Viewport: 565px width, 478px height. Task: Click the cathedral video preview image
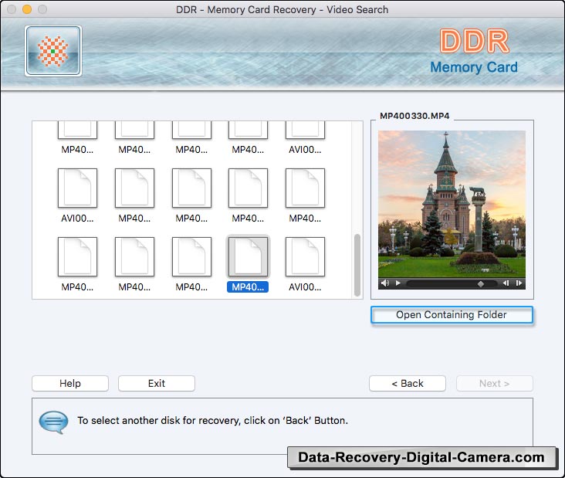click(452, 204)
